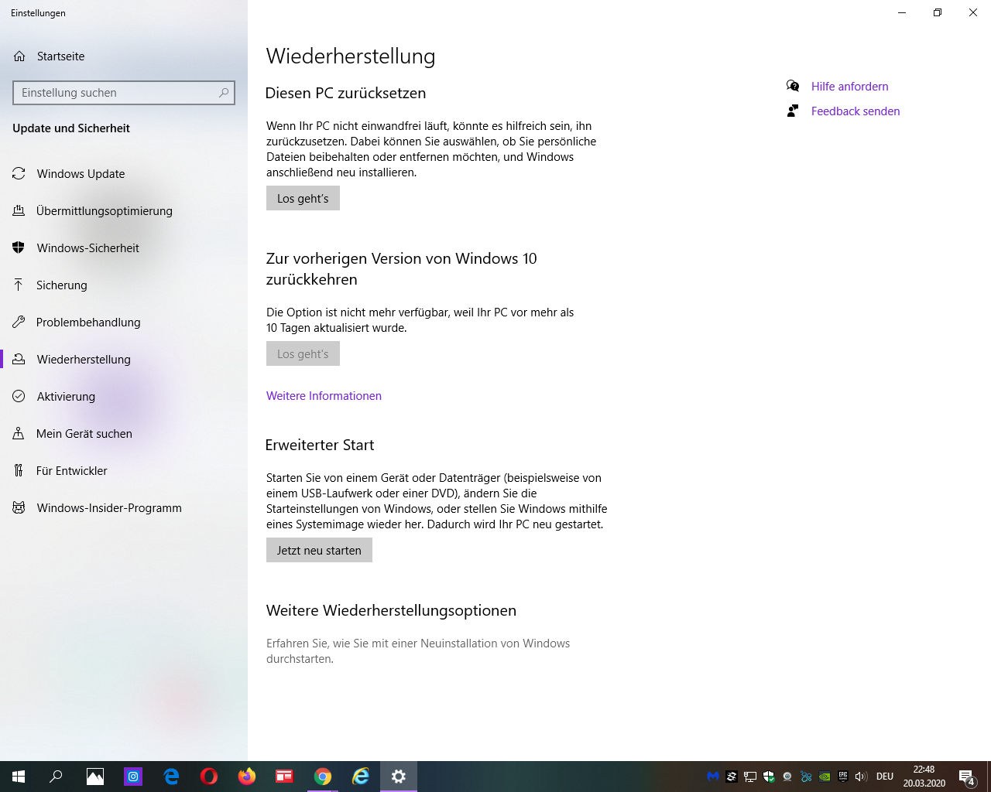The width and height of the screenshot is (991, 792).
Task: Click Jetzt neu starten button
Action: click(319, 550)
